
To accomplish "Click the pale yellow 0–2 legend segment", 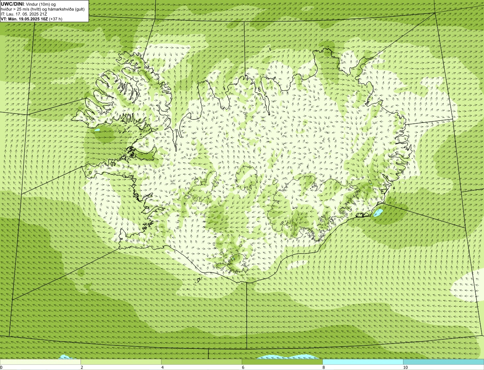I will 40,362.
